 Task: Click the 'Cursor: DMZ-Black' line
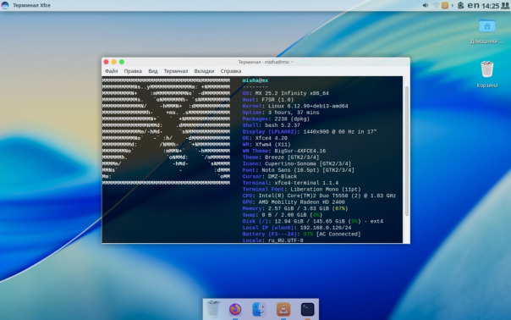[x=270, y=176]
